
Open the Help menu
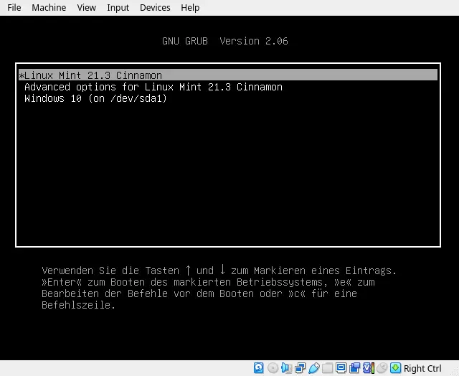click(190, 8)
